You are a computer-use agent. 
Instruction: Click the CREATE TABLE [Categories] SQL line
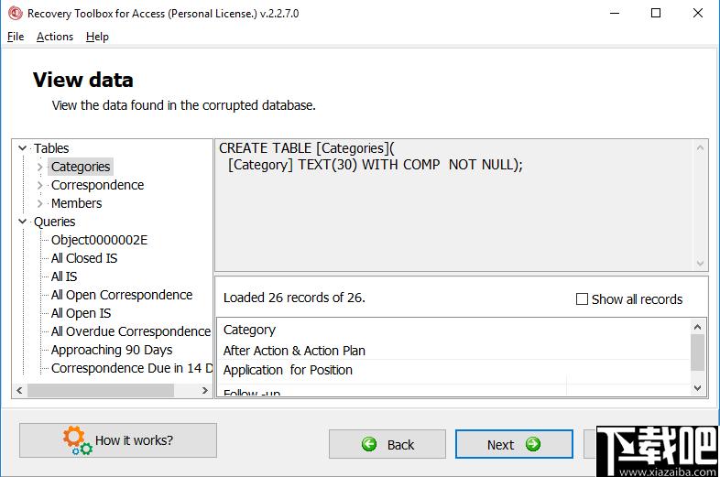[307, 148]
